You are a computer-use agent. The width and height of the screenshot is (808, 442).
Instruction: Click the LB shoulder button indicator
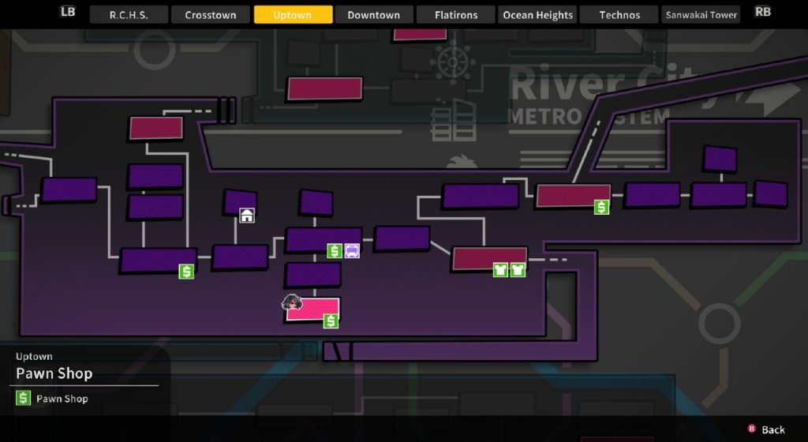[68, 11]
